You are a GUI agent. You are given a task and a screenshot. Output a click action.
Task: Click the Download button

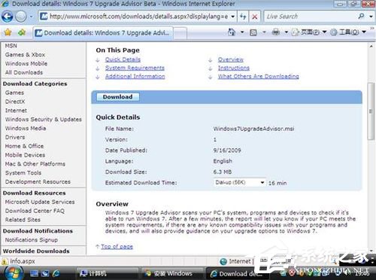(x=117, y=97)
